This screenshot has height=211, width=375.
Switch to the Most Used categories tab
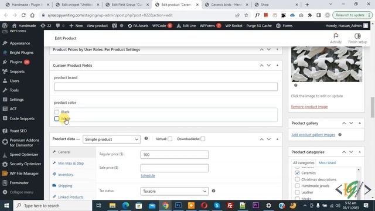pos(327,163)
